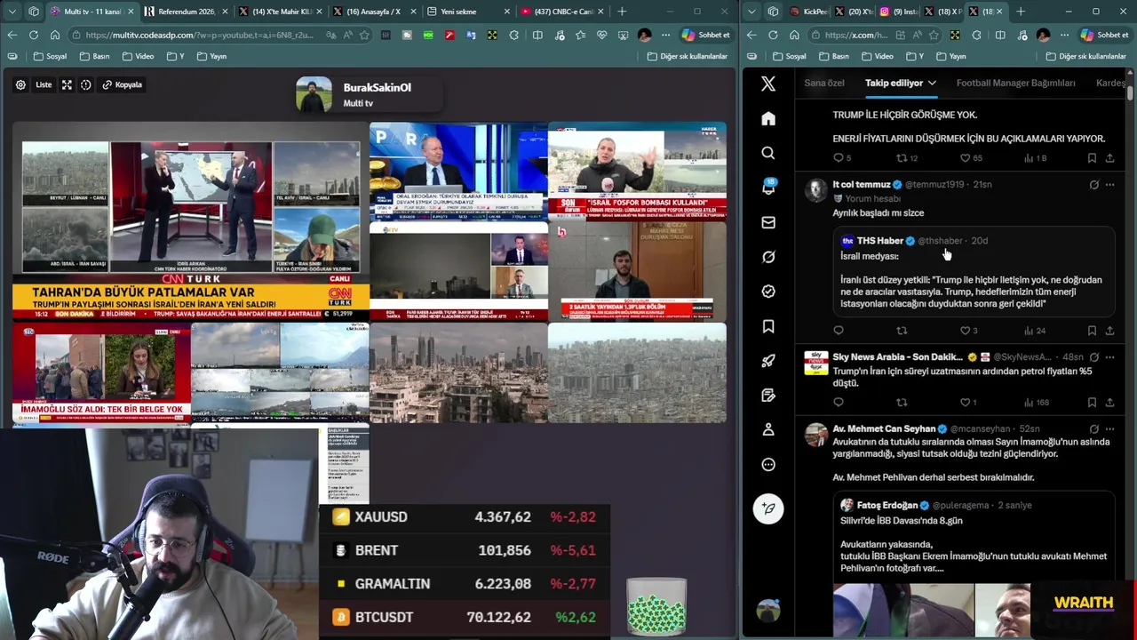This screenshot has width=1137, height=640.
Task: Go to X Home via house icon
Action: click(x=768, y=118)
